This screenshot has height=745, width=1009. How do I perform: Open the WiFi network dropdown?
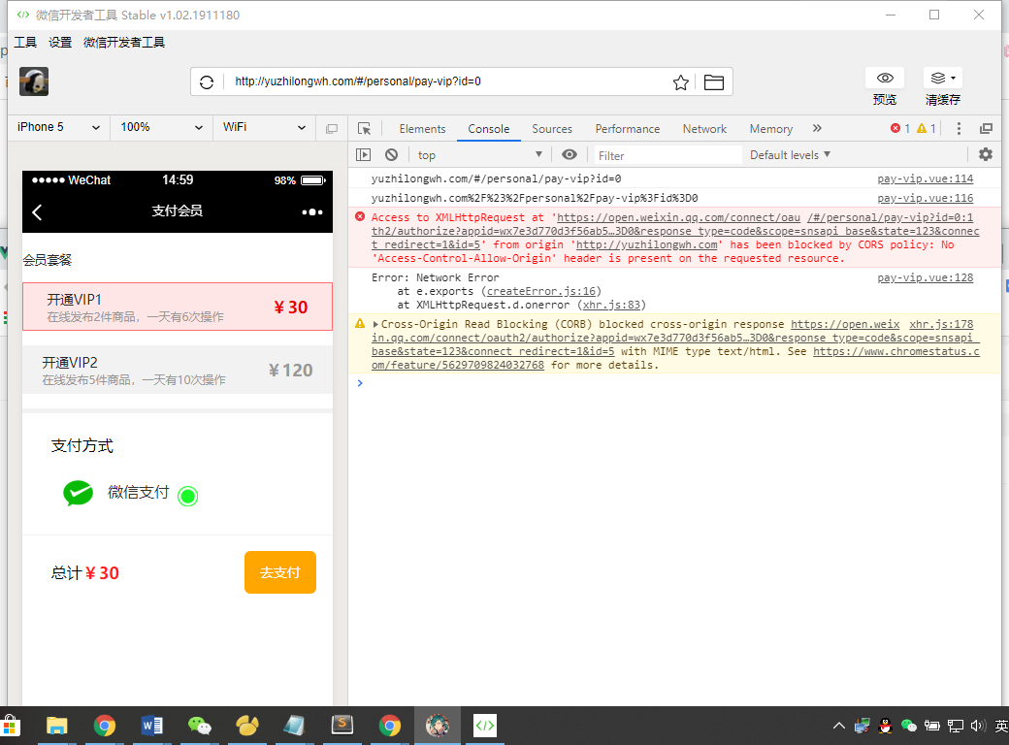[x=264, y=127]
